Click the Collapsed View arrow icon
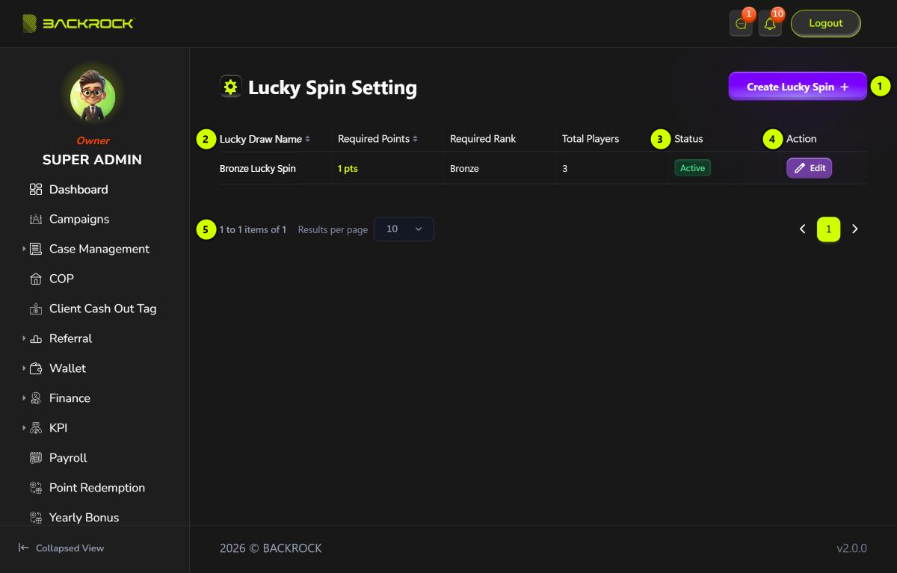 tap(24, 548)
